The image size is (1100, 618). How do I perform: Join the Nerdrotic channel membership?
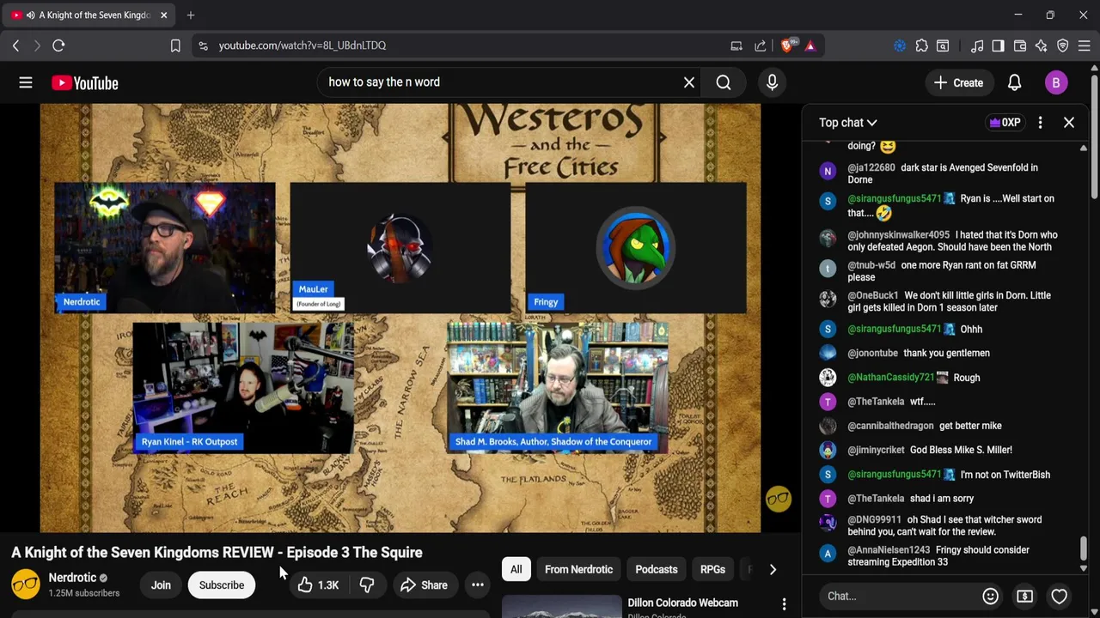(161, 585)
